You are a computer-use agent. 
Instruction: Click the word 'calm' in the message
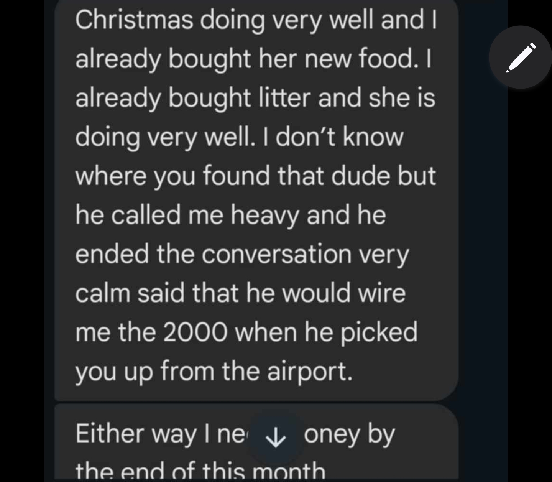103,293
